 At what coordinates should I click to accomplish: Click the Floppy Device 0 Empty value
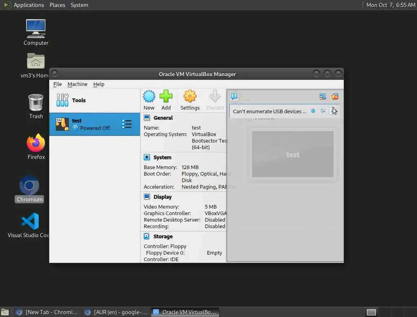214,253
